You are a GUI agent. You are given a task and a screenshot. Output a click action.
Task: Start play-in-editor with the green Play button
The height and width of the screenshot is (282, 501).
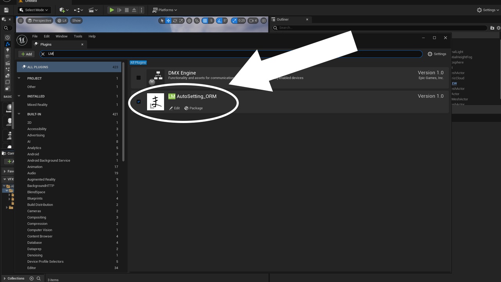112,10
